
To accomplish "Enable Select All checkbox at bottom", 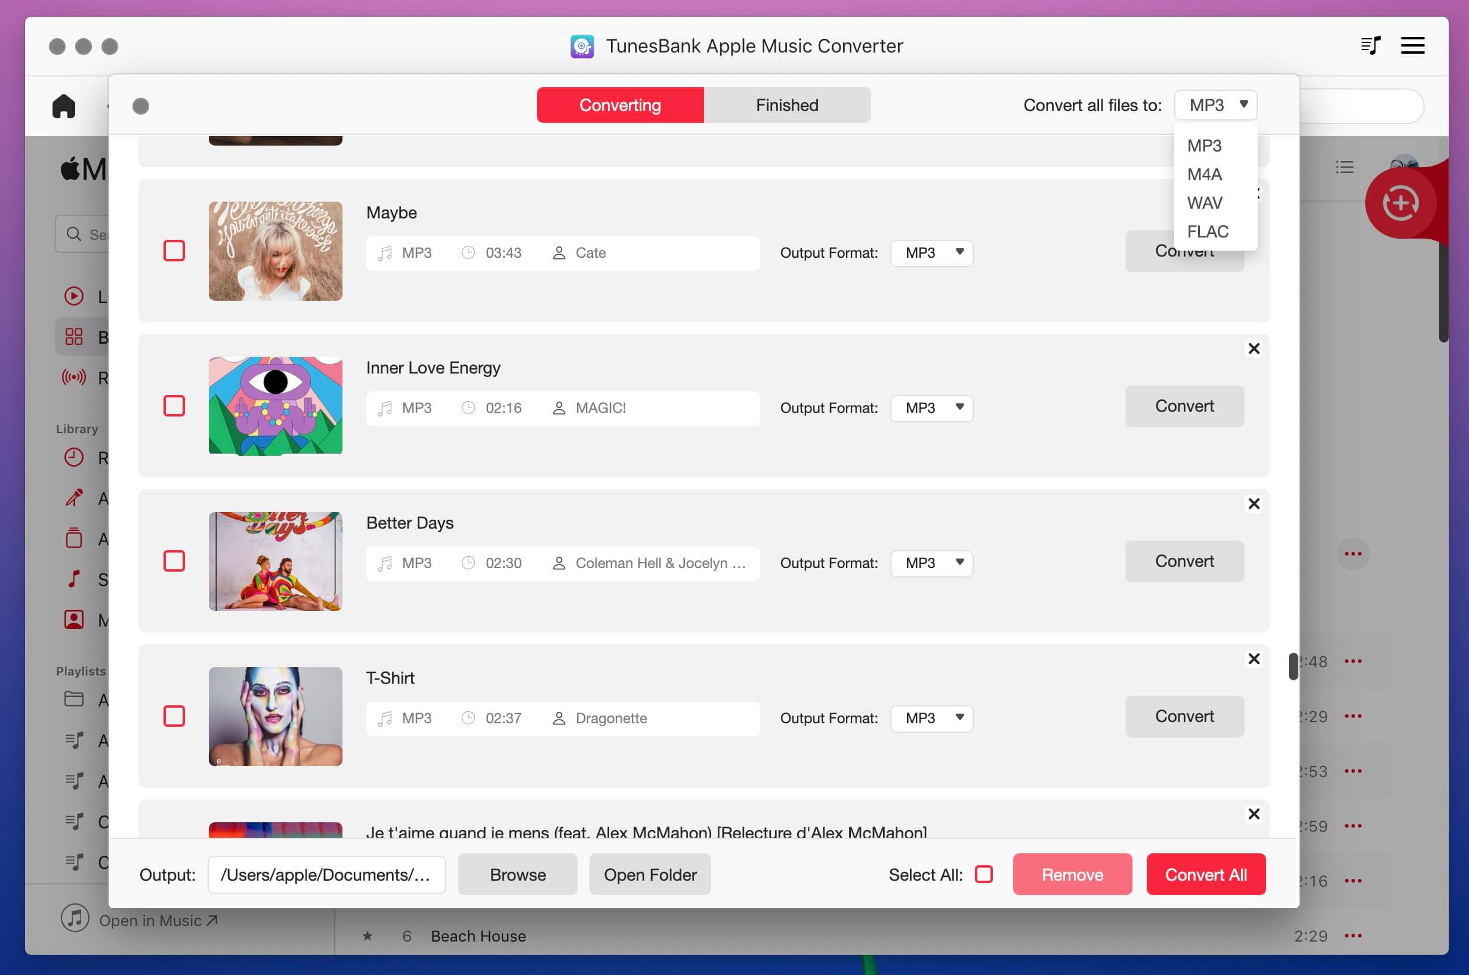I will tap(983, 874).
